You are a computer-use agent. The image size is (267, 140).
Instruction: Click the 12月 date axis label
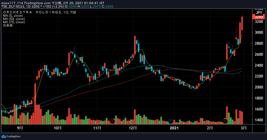pyautogui.click(x=133, y=128)
